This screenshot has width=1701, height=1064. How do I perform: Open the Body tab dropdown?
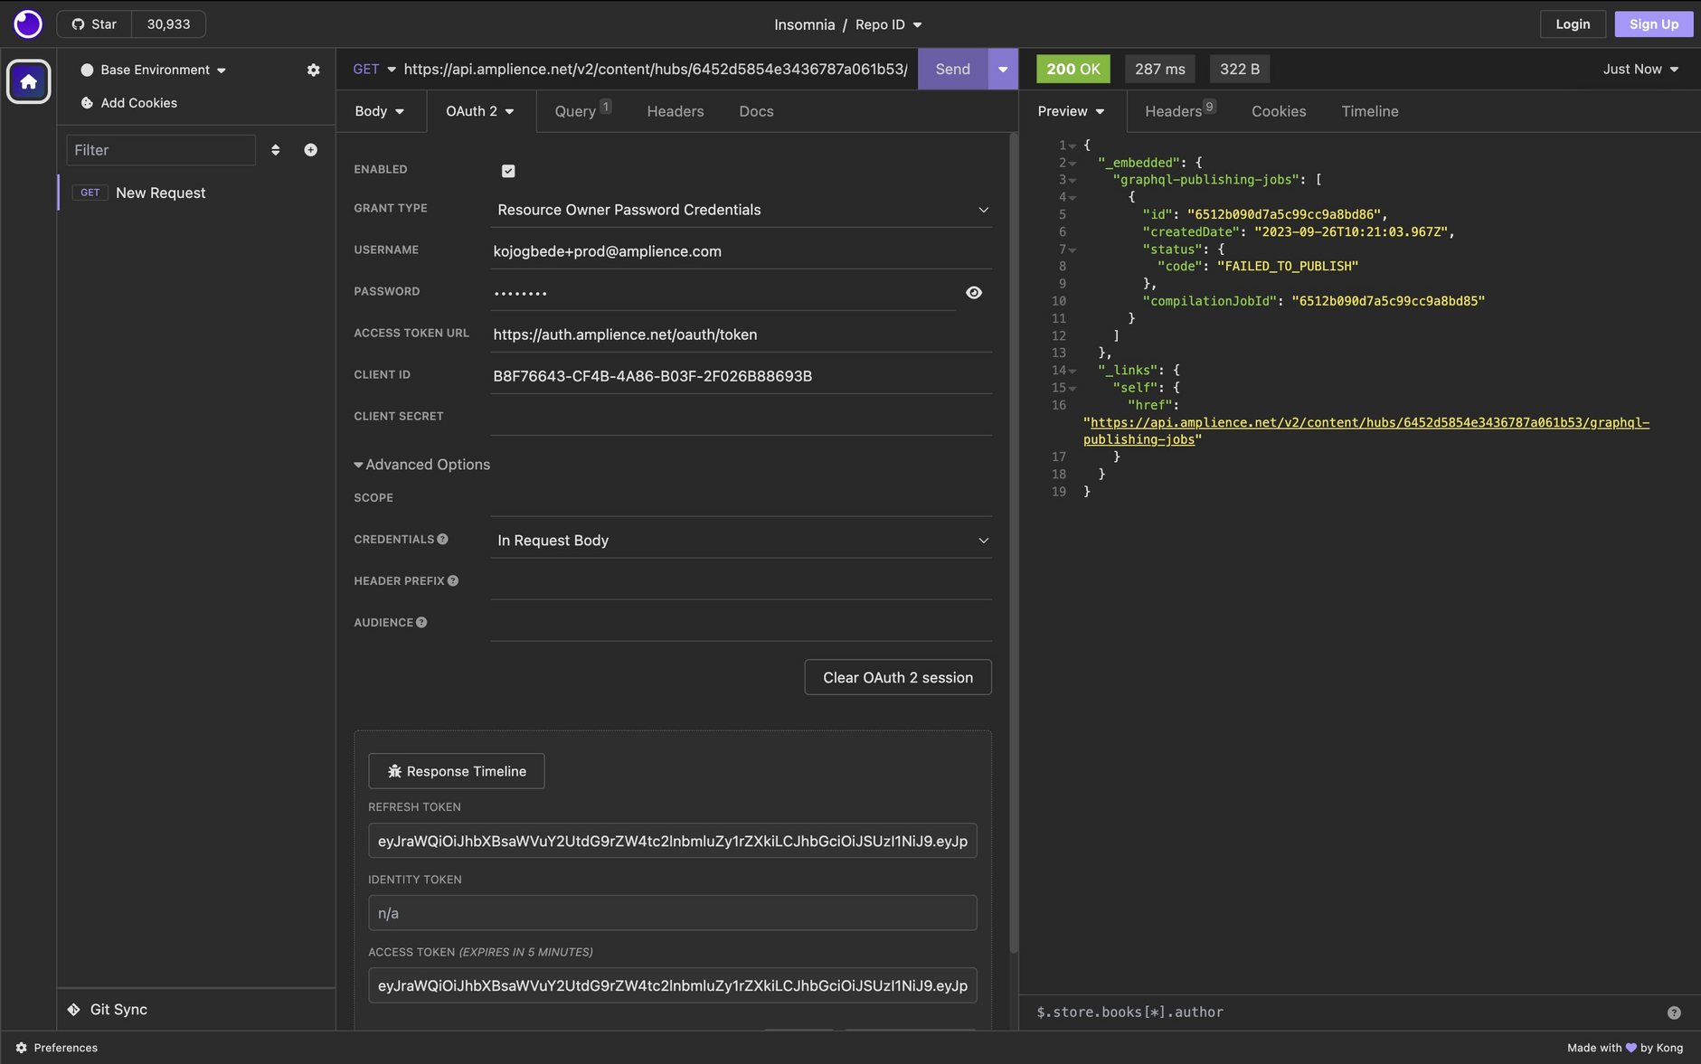click(380, 111)
